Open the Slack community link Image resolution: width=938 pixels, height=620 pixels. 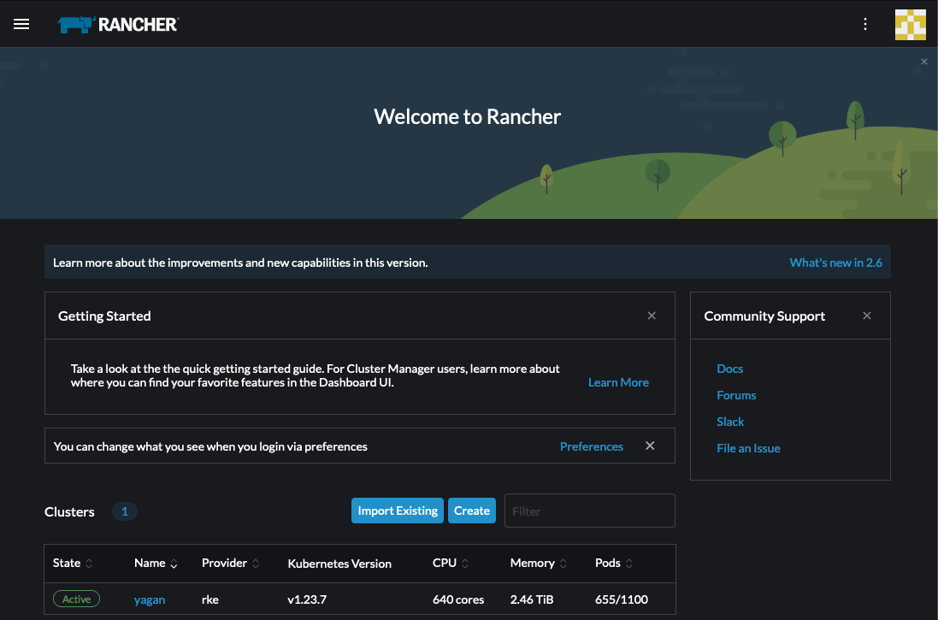(x=730, y=422)
